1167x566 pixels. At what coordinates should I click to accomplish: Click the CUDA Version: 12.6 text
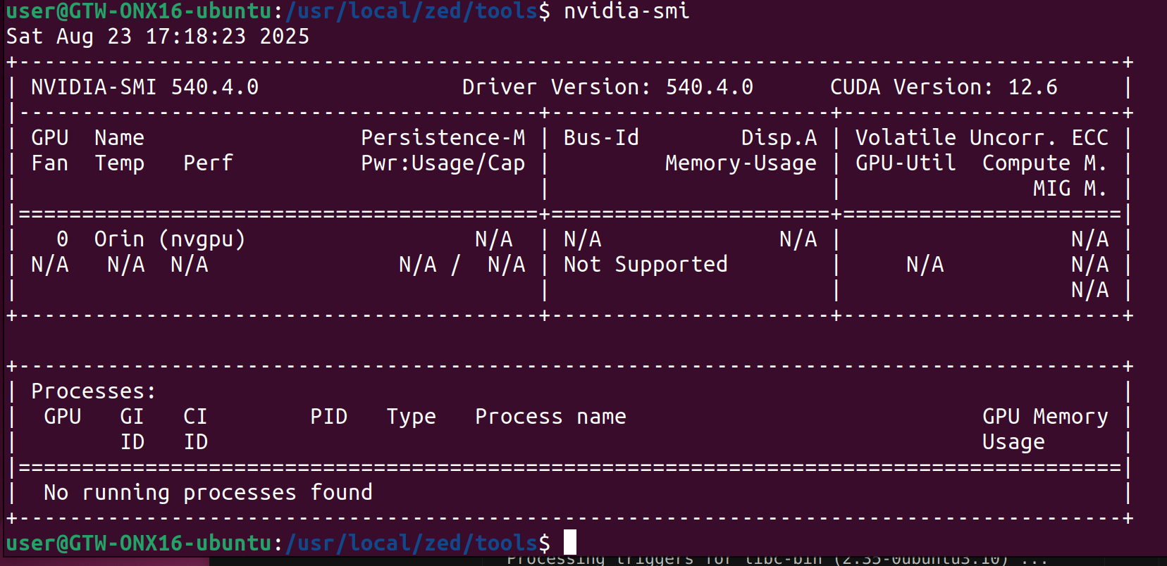[x=943, y=87]
